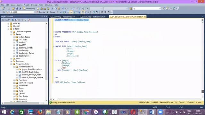
Task: Expand the Views folder
Action: [x=11, y=59]
